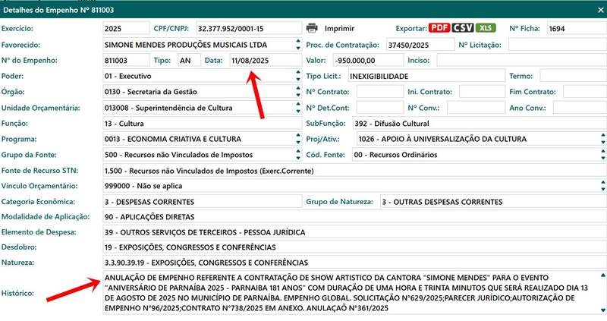
Task: Open the Programa dropdown
Action: pos(297,139)
